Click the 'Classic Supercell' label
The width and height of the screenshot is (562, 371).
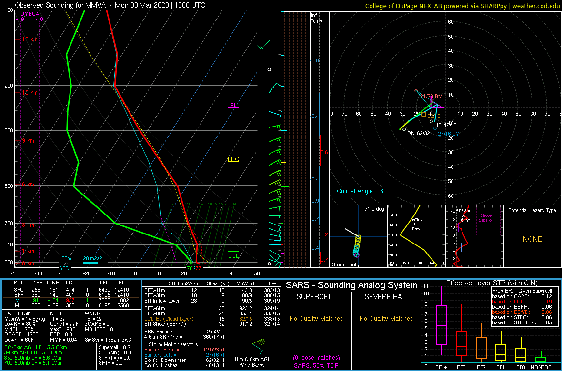tap(487, 218)
